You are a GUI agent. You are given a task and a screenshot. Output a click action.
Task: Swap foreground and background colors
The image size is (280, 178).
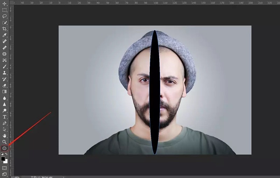(6, 154)
